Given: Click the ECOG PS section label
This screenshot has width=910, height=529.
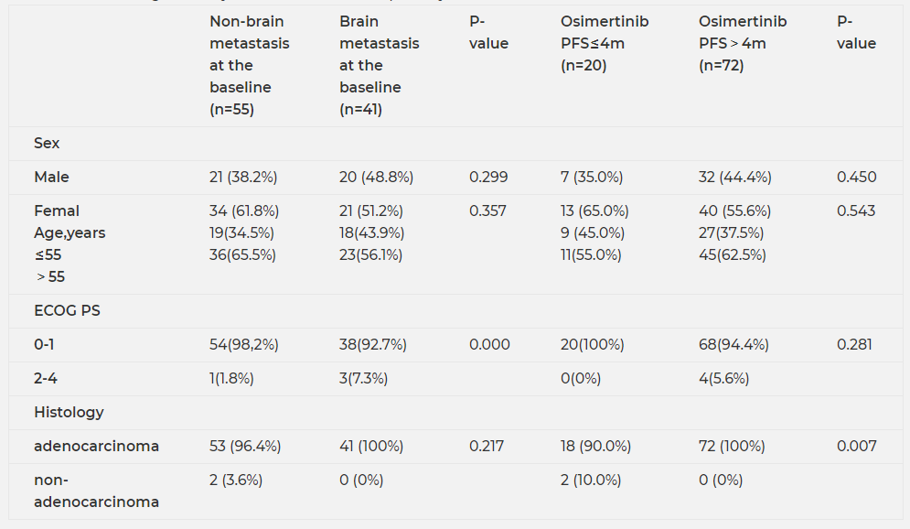Looking at the screenshot, I should pyautogui.click(x=67, y=310).
